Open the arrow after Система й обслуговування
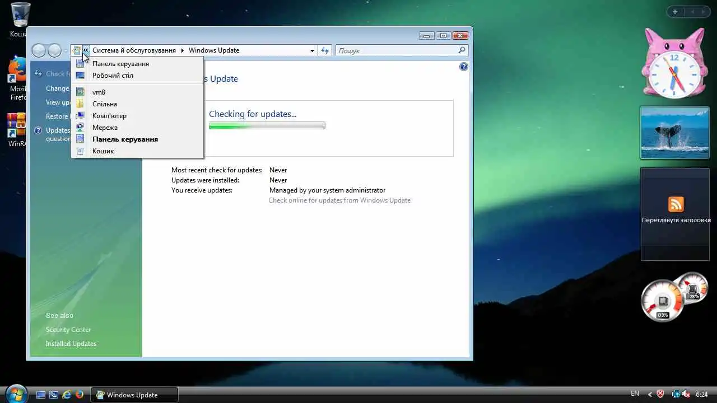 (x=182, y=50)
